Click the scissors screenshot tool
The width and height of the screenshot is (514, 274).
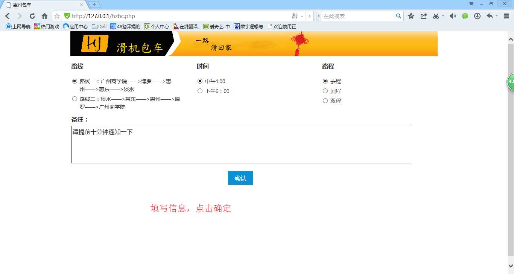pyautogui.click(x=436, y=16)
